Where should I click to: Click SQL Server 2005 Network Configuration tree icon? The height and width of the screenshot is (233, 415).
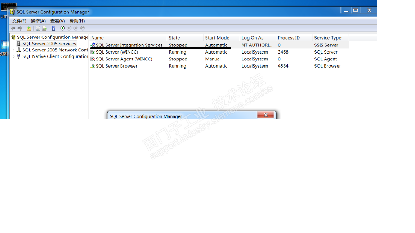(19, 50)
